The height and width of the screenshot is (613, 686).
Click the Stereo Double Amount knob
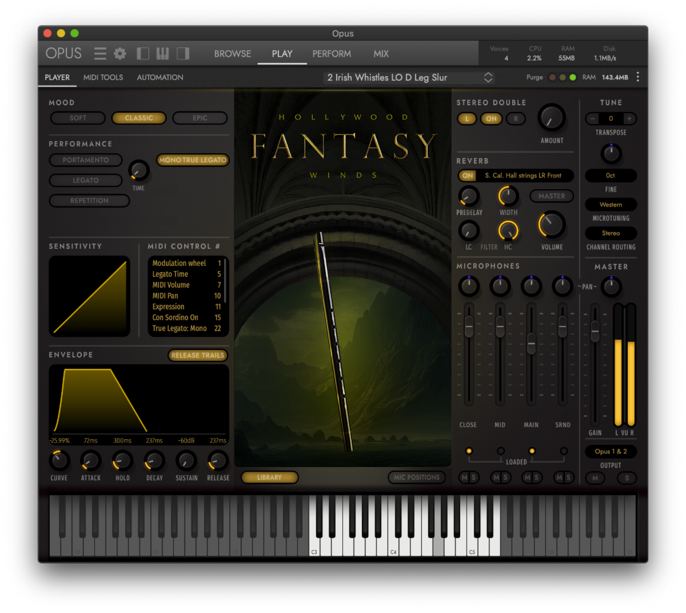point(552,118)
